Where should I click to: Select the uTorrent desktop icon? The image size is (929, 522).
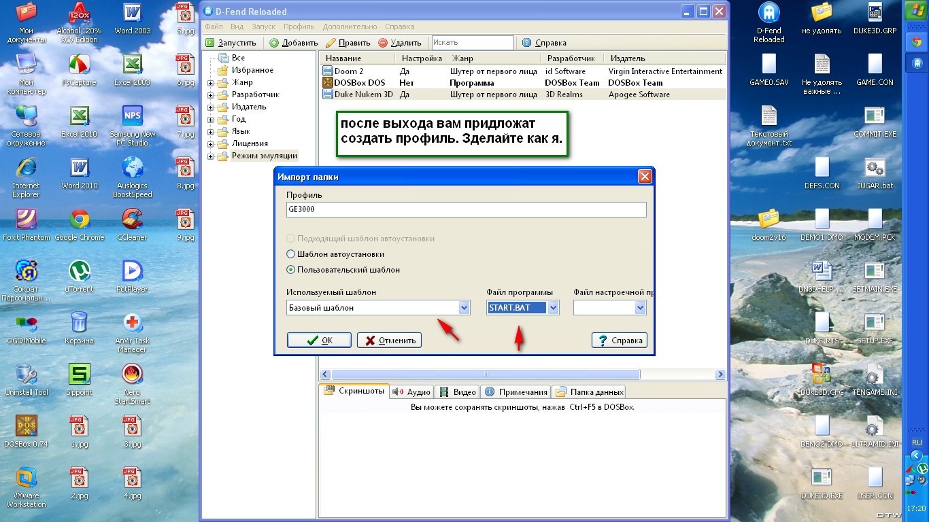[x=79, y=277]
